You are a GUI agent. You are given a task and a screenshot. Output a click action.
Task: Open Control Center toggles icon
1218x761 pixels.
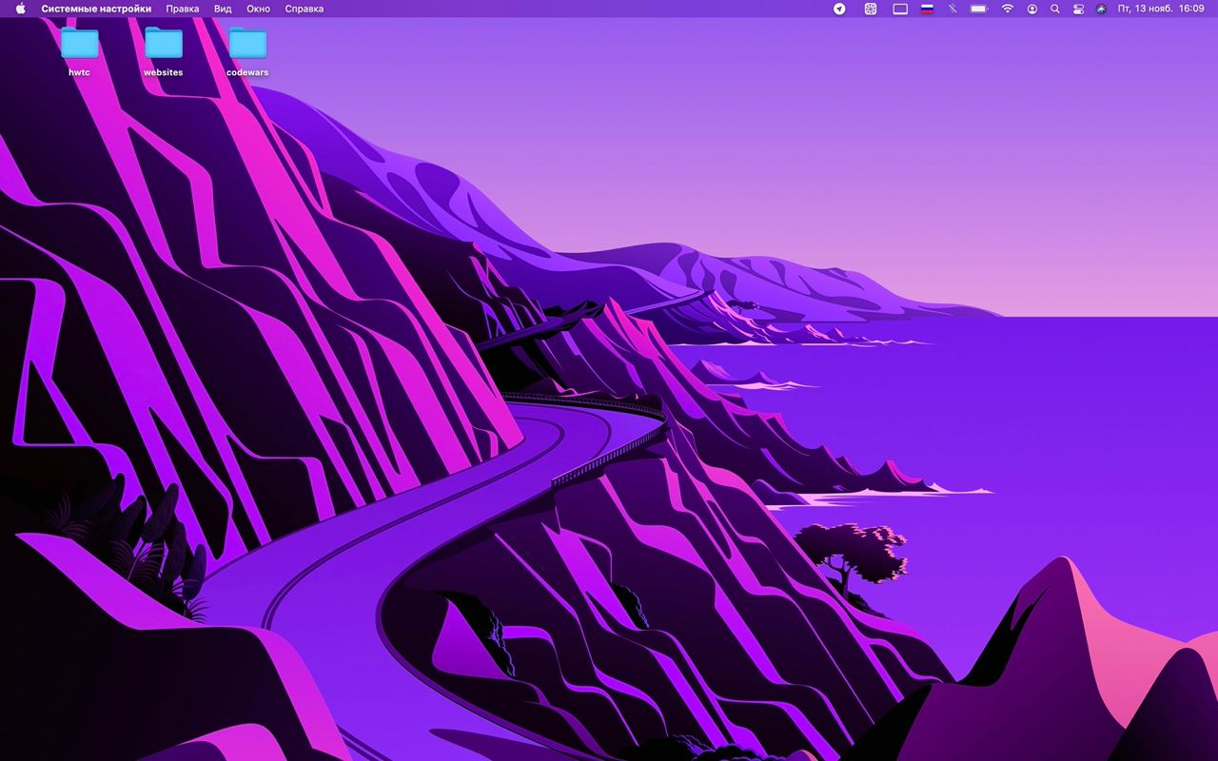coord(1078,9)
